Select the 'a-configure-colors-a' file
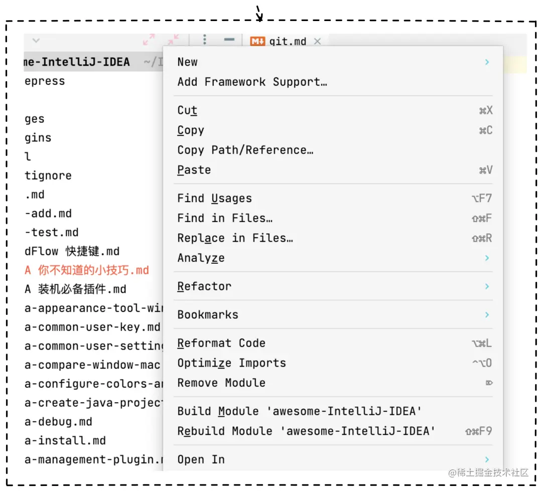Image resolution: width=542 pixels, height=491 pixels. tap(93, 384)
